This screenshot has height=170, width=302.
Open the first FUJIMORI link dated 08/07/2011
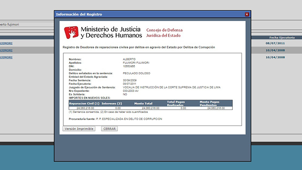tap(6, 43)
